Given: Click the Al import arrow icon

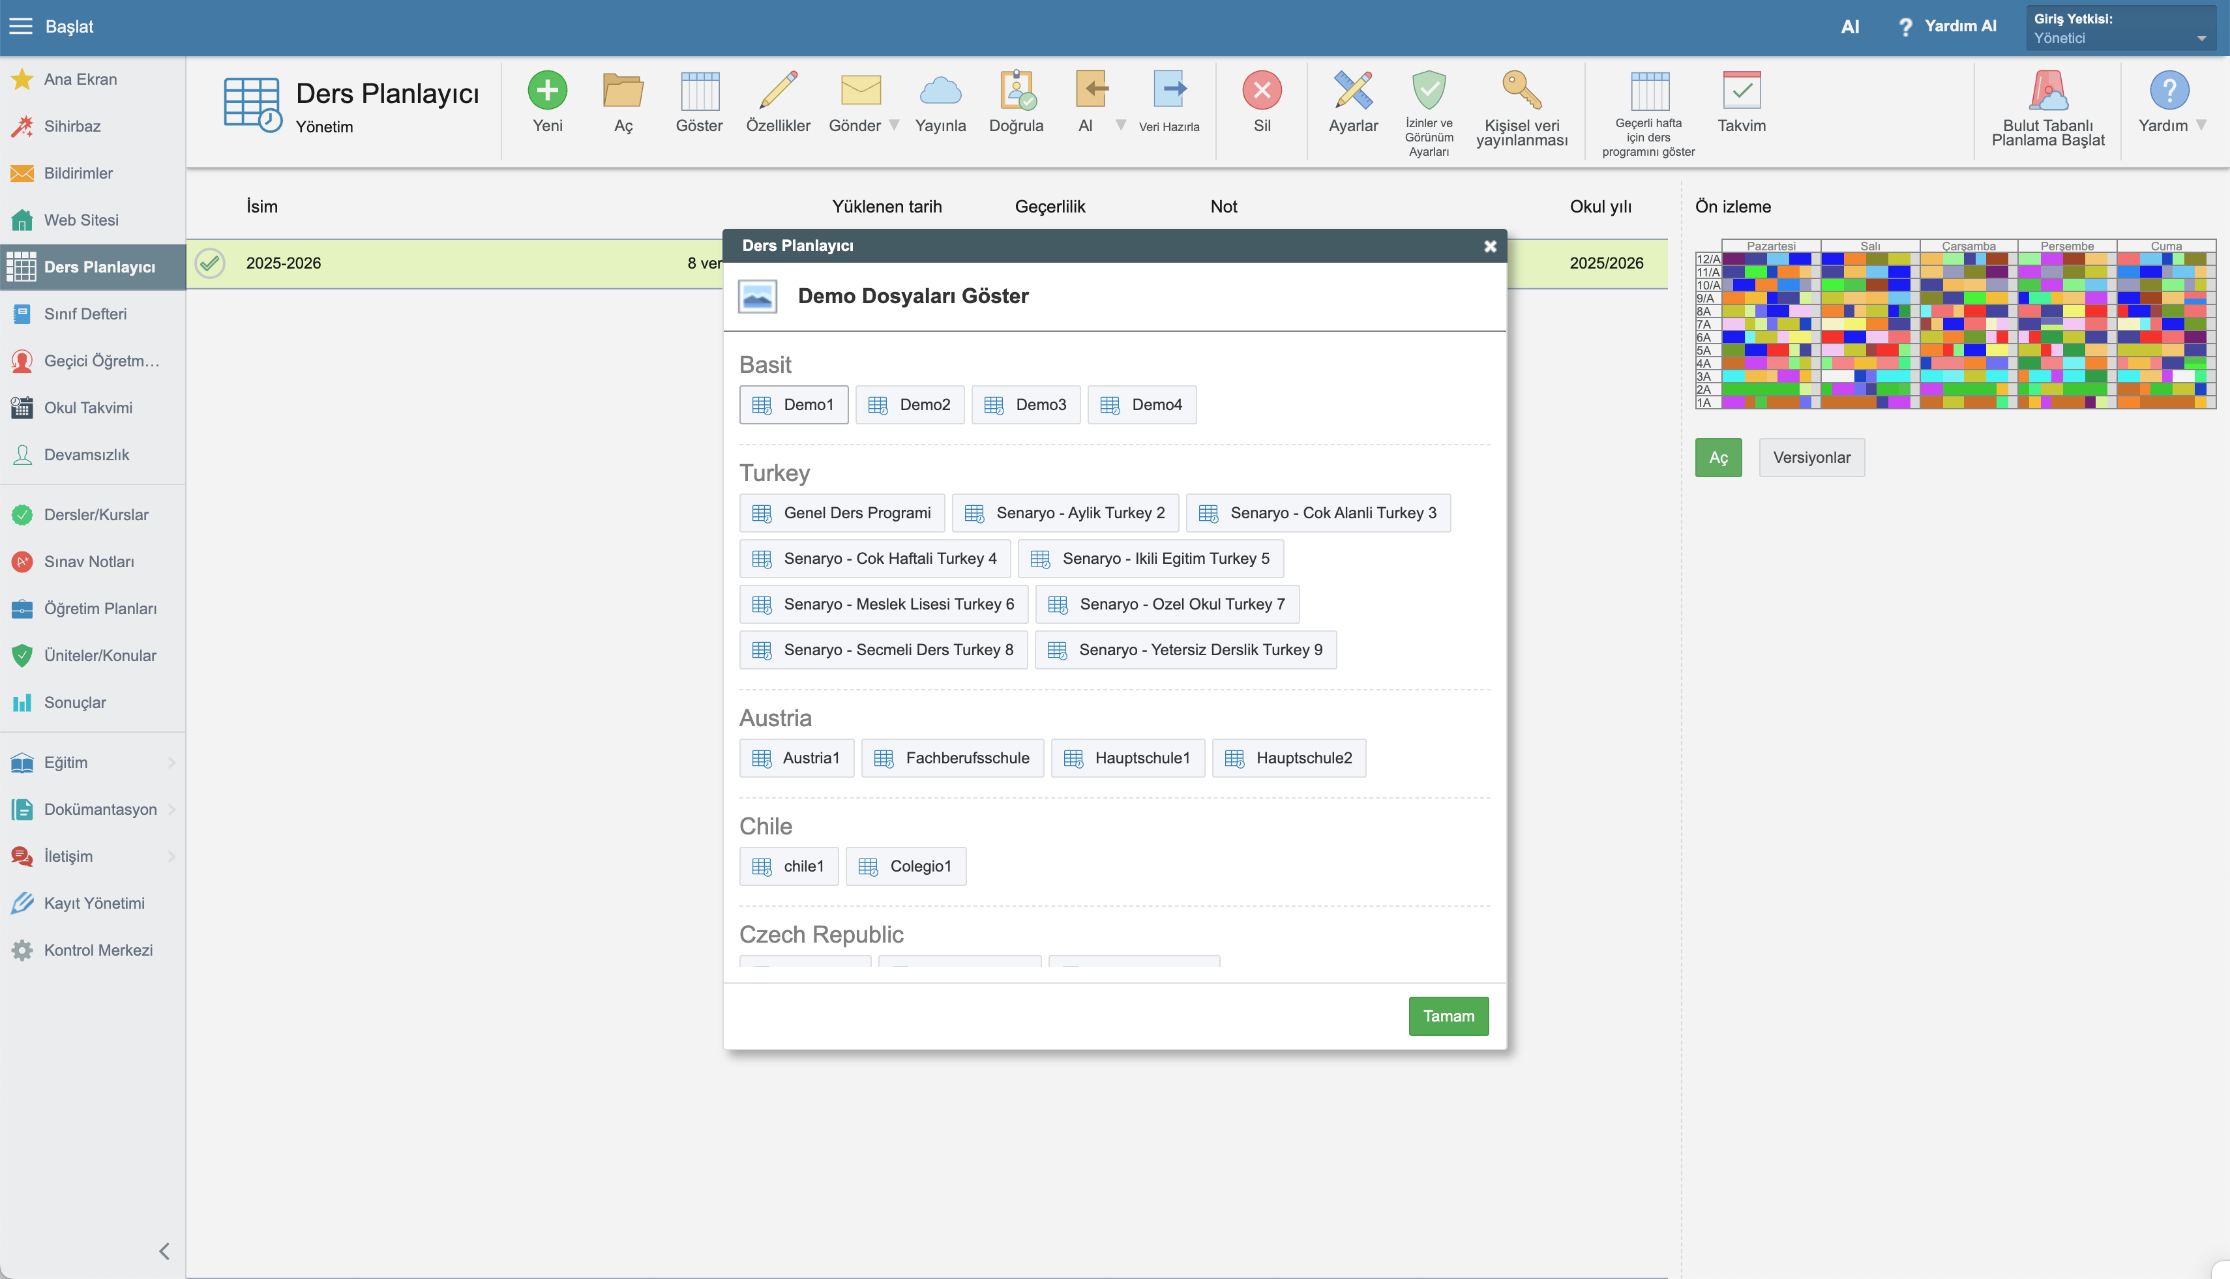Looking at the screenshot, I should tap(1092, 89).
